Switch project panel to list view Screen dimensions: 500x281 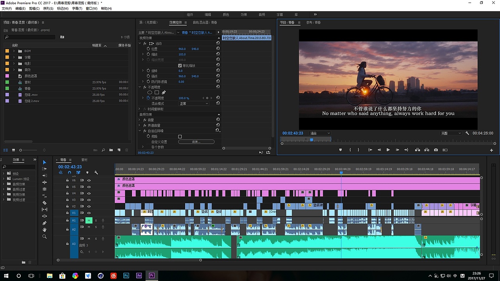click(5, 150)
